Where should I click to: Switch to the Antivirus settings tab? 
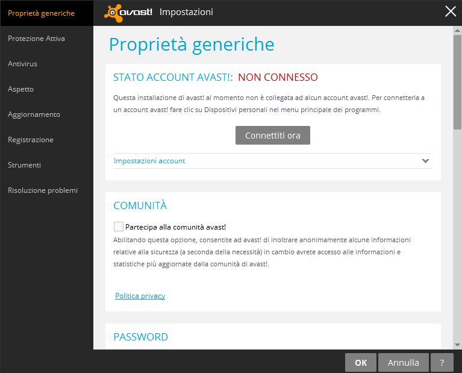click(23, 64)
